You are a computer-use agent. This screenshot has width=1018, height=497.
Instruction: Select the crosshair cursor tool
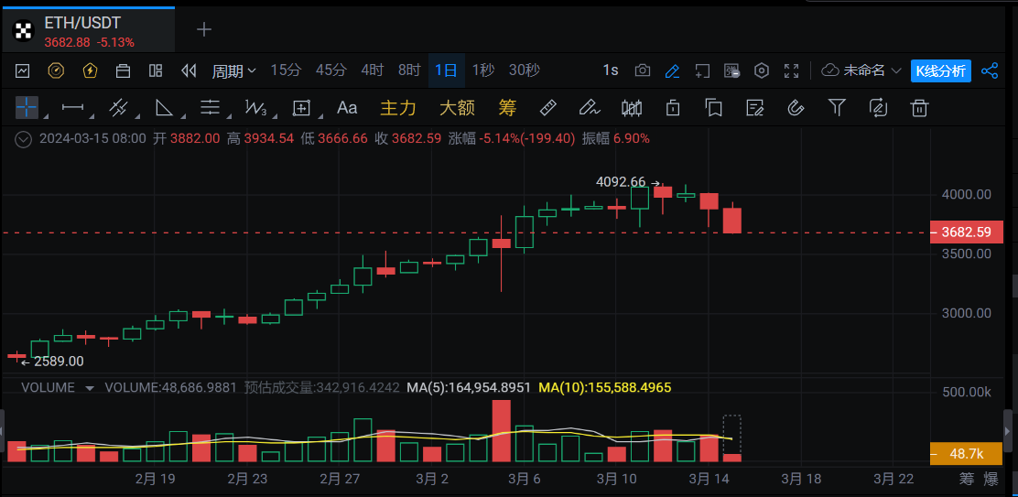[x=27, y=108]
